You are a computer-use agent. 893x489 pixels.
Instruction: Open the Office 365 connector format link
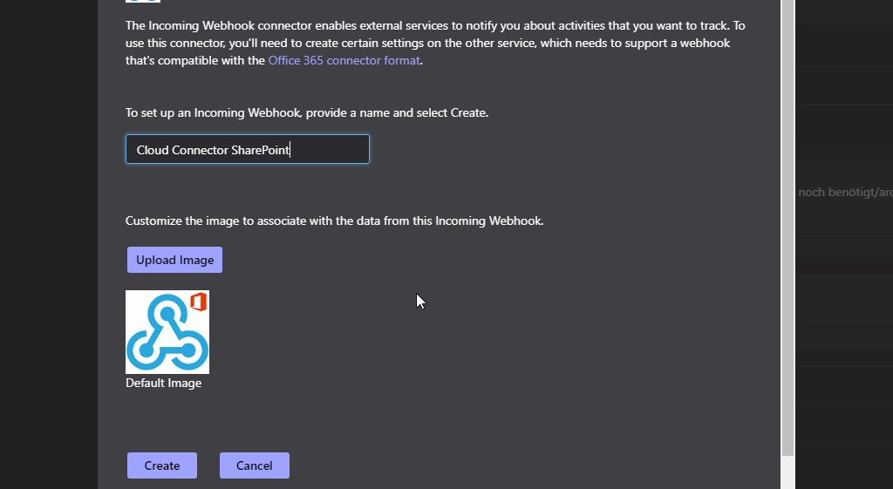click(x=344, y=60)
